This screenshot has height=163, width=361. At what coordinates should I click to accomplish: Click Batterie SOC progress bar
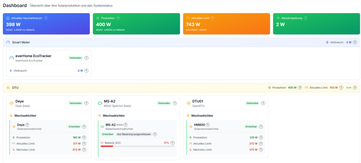(137, 146)
